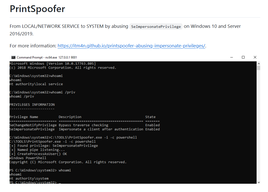Click the PrintSpoofer heading
Viewport: 268px width, 192px height.
coord(37,9)
